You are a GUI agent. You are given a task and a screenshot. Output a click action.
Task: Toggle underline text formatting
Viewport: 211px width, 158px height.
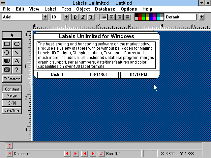[91, 17]
